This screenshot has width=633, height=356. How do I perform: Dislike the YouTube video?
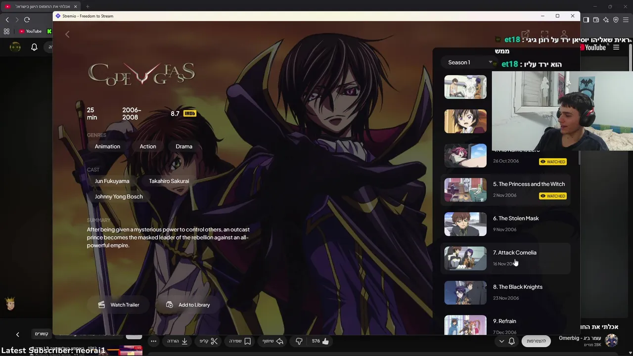pyautogui.click(x=299, y=341)
